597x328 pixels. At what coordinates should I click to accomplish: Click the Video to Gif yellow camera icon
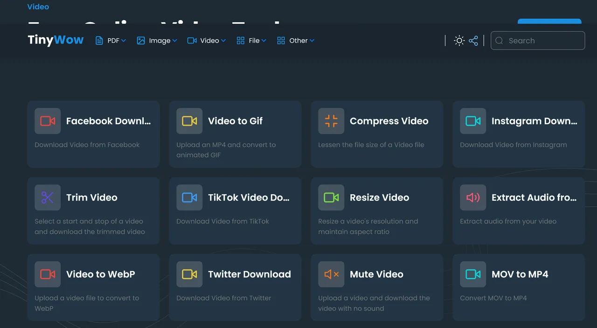[x=189, y=121]
